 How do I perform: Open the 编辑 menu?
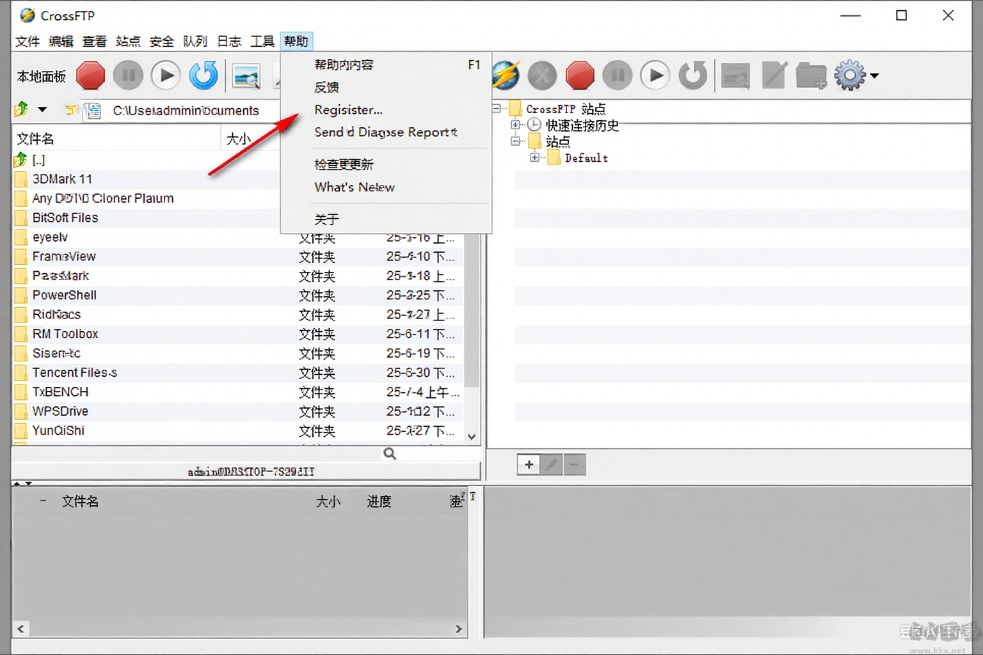(x=61, y=42)
